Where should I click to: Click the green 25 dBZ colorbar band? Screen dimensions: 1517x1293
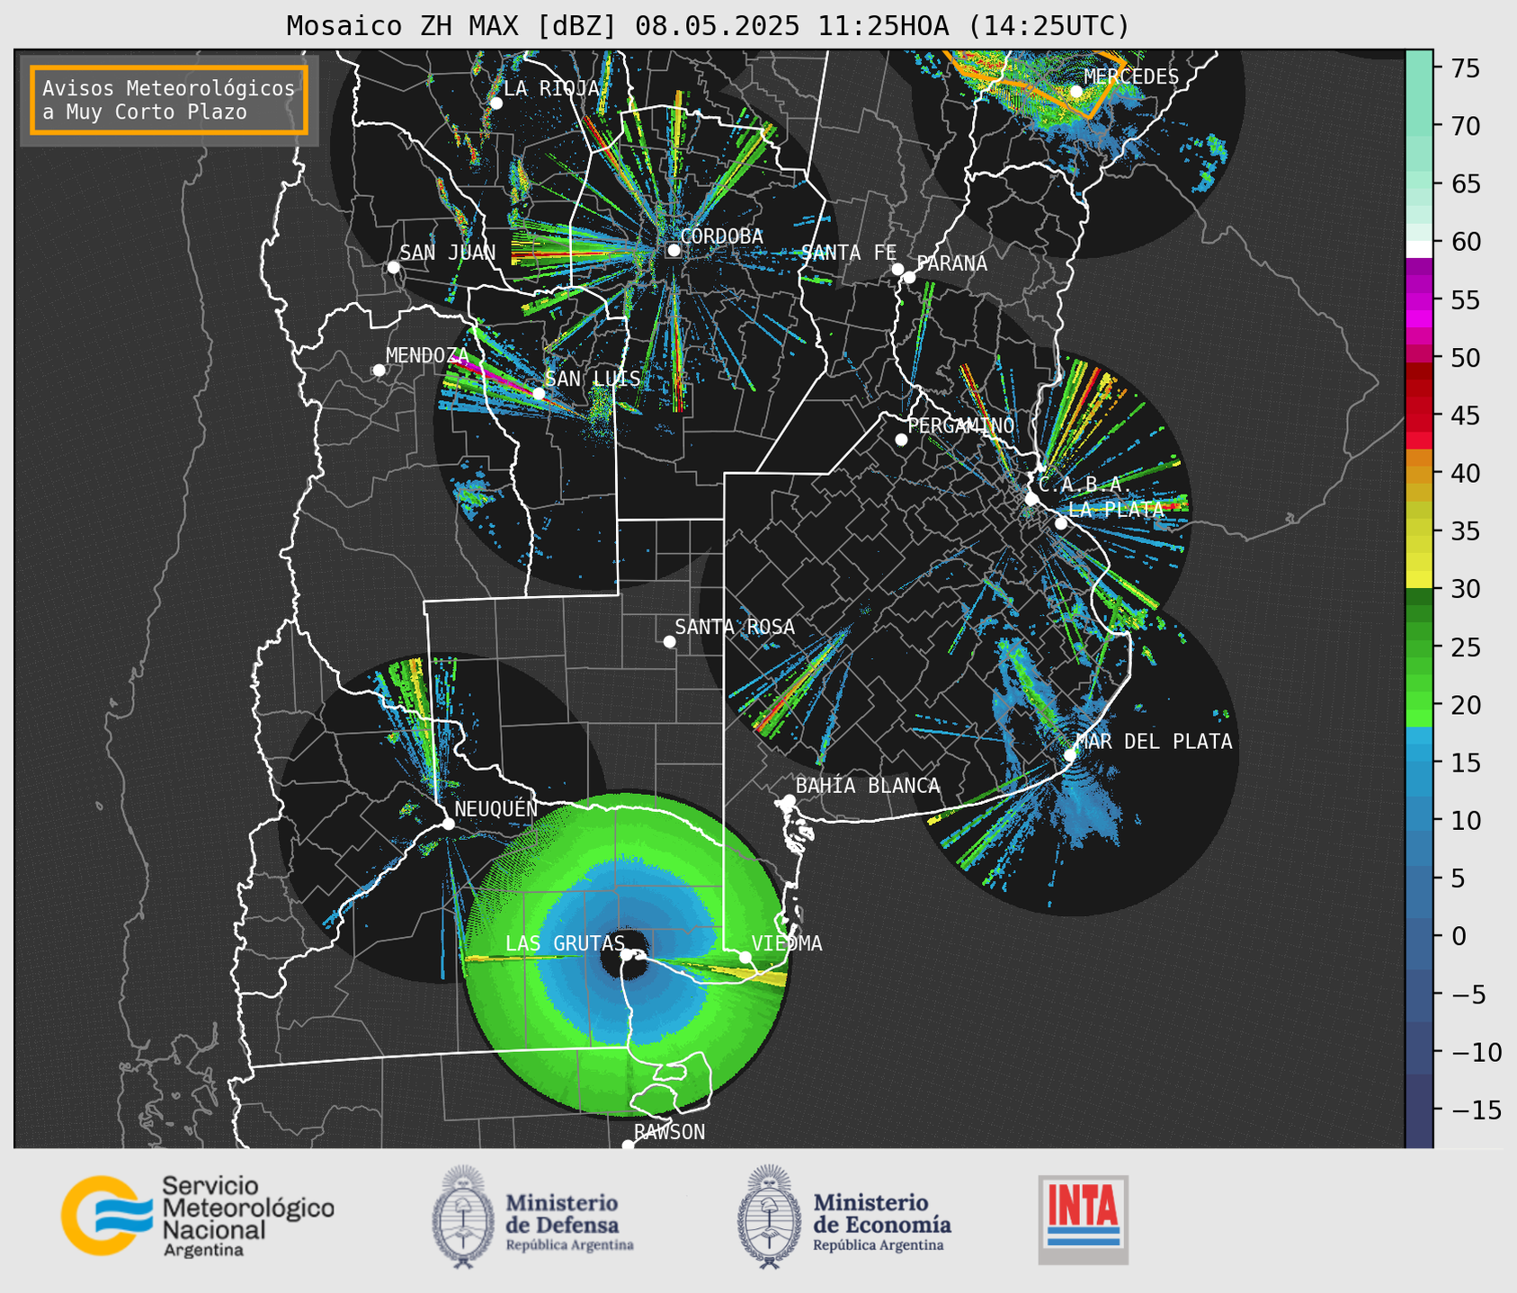click(1419, 647)
